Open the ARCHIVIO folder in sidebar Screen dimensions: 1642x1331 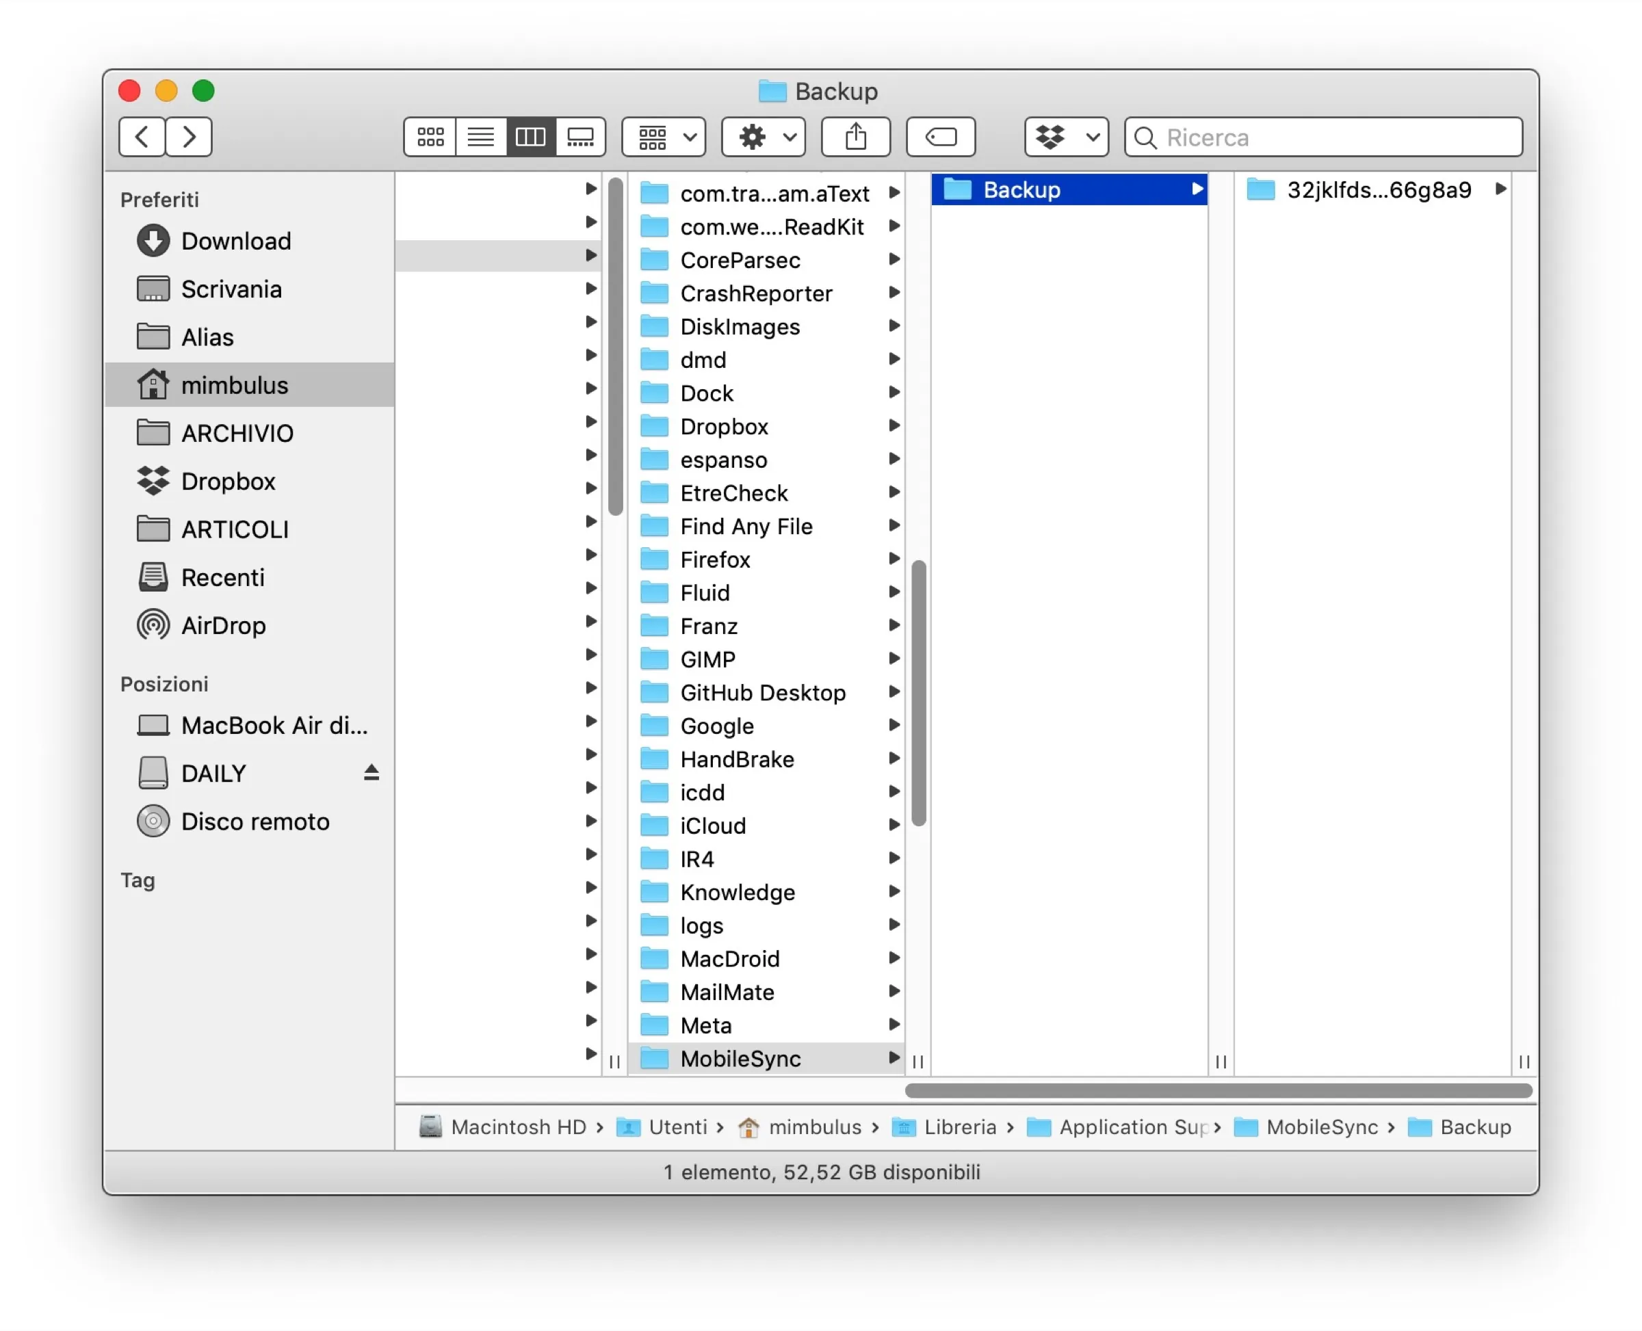(237, 433)
